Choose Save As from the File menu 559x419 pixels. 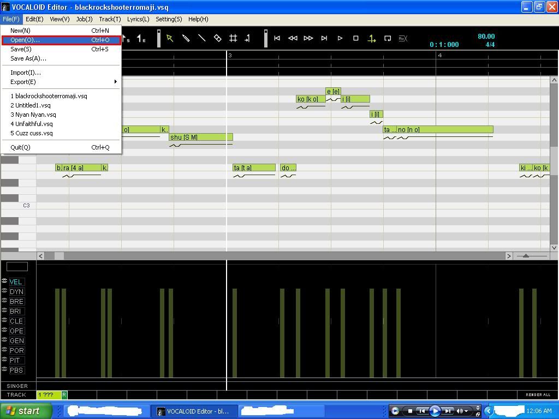click(x=61, y=58)
